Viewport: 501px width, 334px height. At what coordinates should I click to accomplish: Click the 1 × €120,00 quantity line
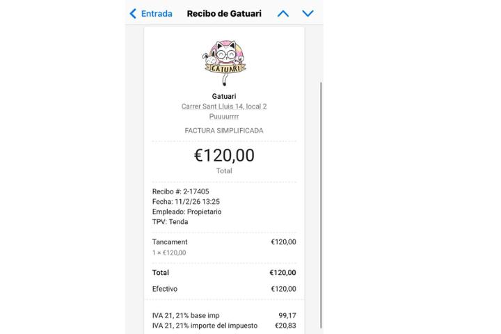pos(169,253)
